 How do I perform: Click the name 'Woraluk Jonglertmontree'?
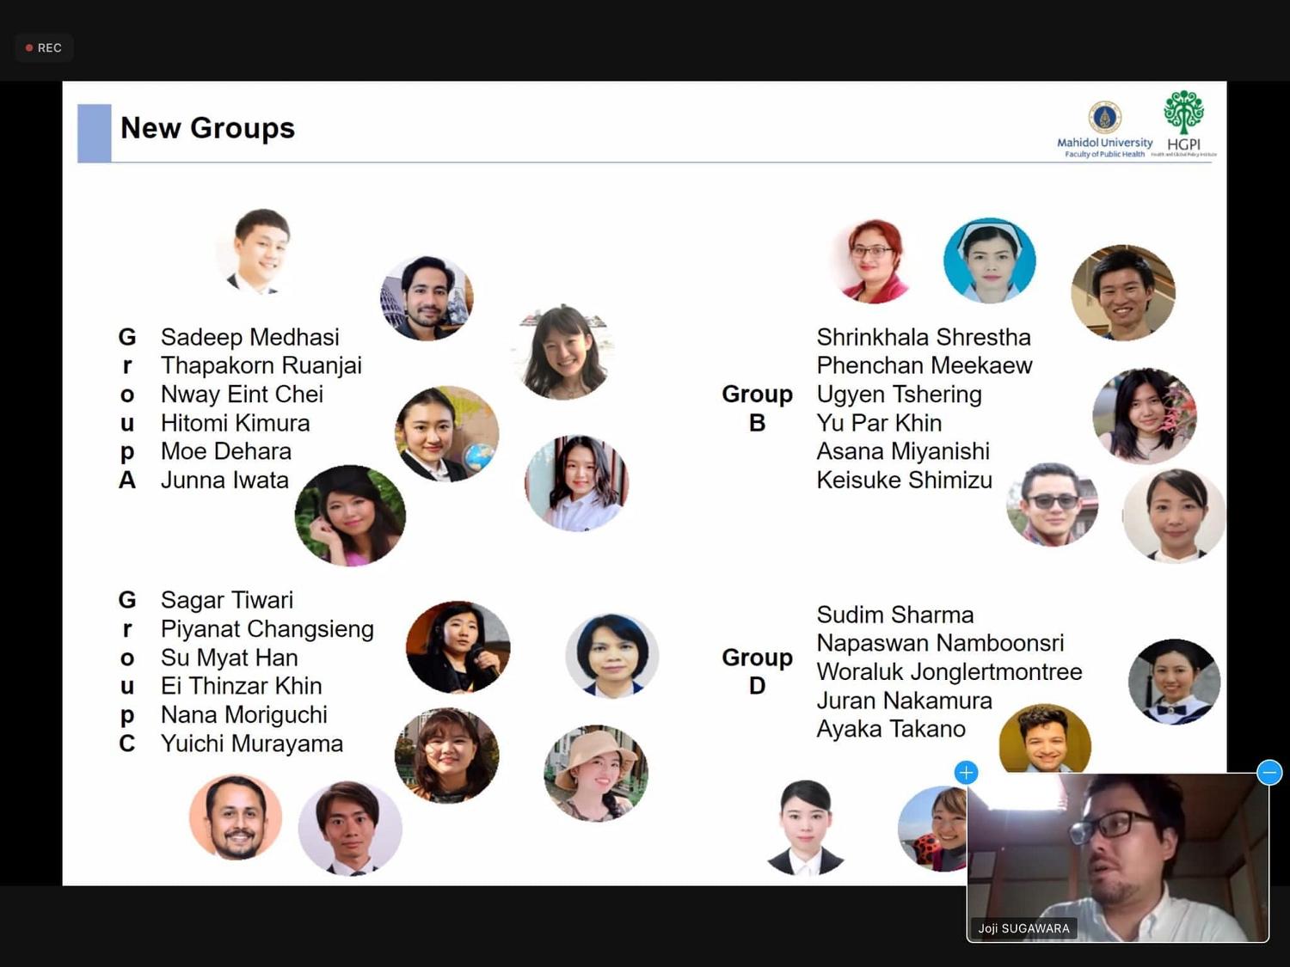949,672
